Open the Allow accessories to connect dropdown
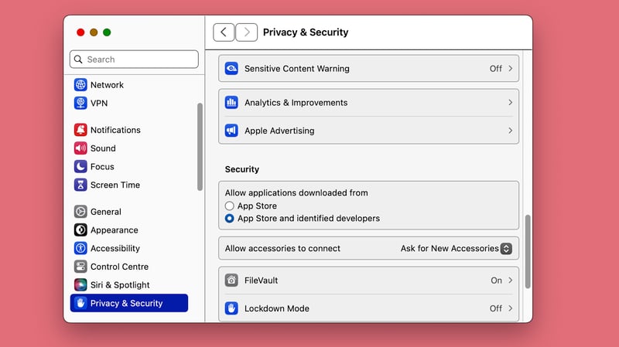Viewport: 619px width, 347px height. click(x=506, y=249)
